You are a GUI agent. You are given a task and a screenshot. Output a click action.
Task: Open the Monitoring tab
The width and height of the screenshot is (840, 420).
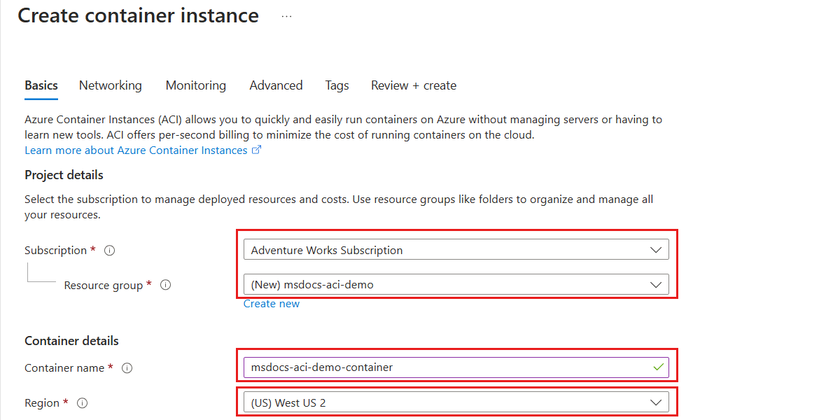point(196,85)
